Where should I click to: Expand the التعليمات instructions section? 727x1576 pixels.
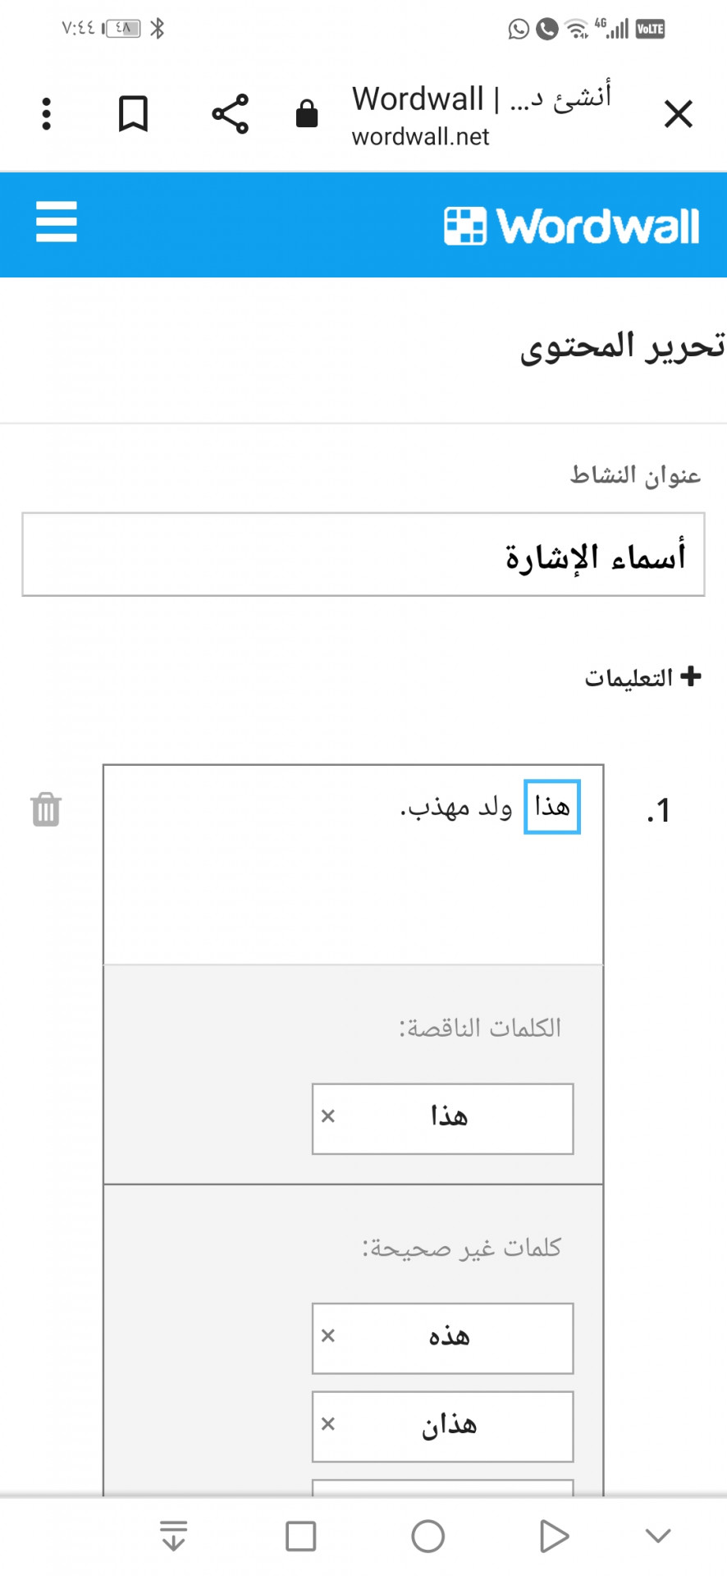pyautogui.click(x=643, y=677)
